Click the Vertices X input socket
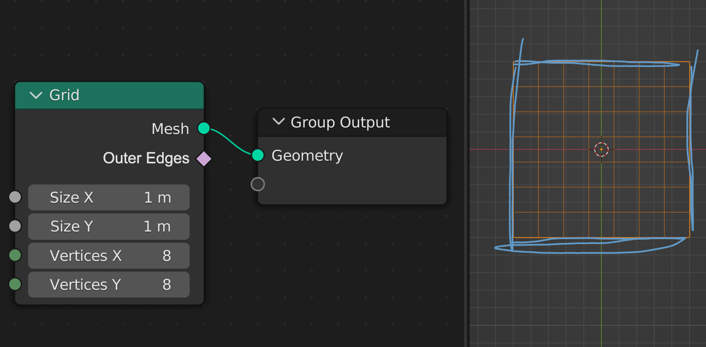The height and width of the screenshot is (347, 706). pyautogui.click(x=15, y=255)
